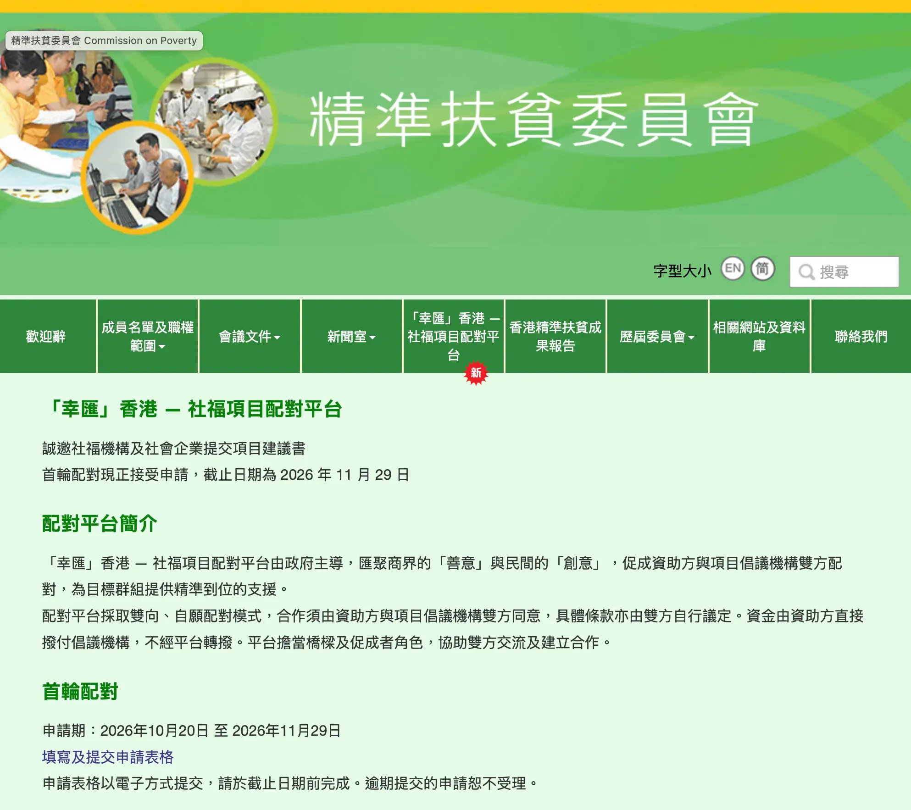Screen dimensions: 911x810
Task: Click the application period line 申請期：2026年10月20日
Action: (191, 730)
